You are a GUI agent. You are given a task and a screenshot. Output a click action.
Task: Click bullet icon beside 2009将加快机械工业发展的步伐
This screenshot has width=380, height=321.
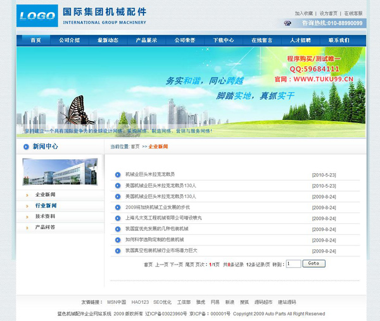tap(118, 207)
